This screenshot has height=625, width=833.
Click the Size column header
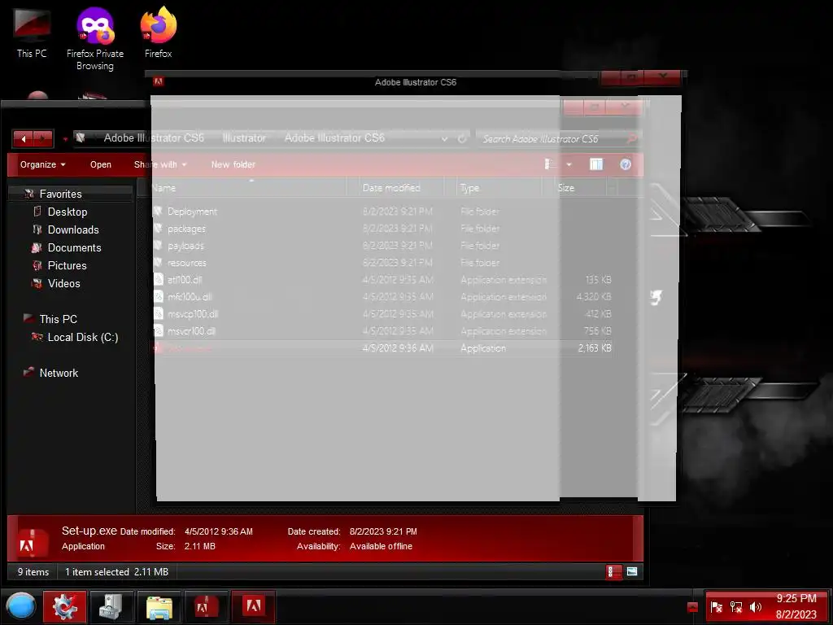point(574,188)
